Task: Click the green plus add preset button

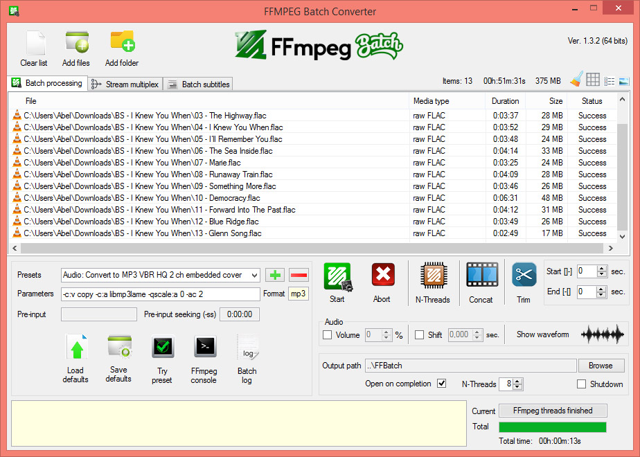Action: (x=275, y=275)
